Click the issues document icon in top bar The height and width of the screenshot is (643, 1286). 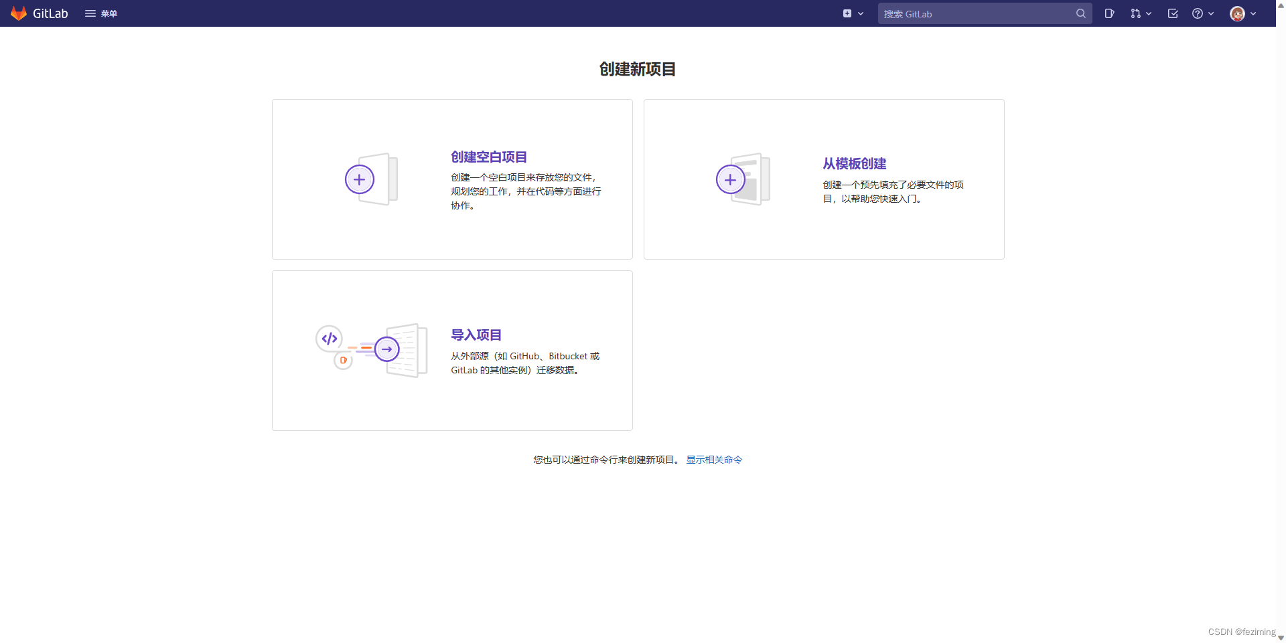[1110, 13]
